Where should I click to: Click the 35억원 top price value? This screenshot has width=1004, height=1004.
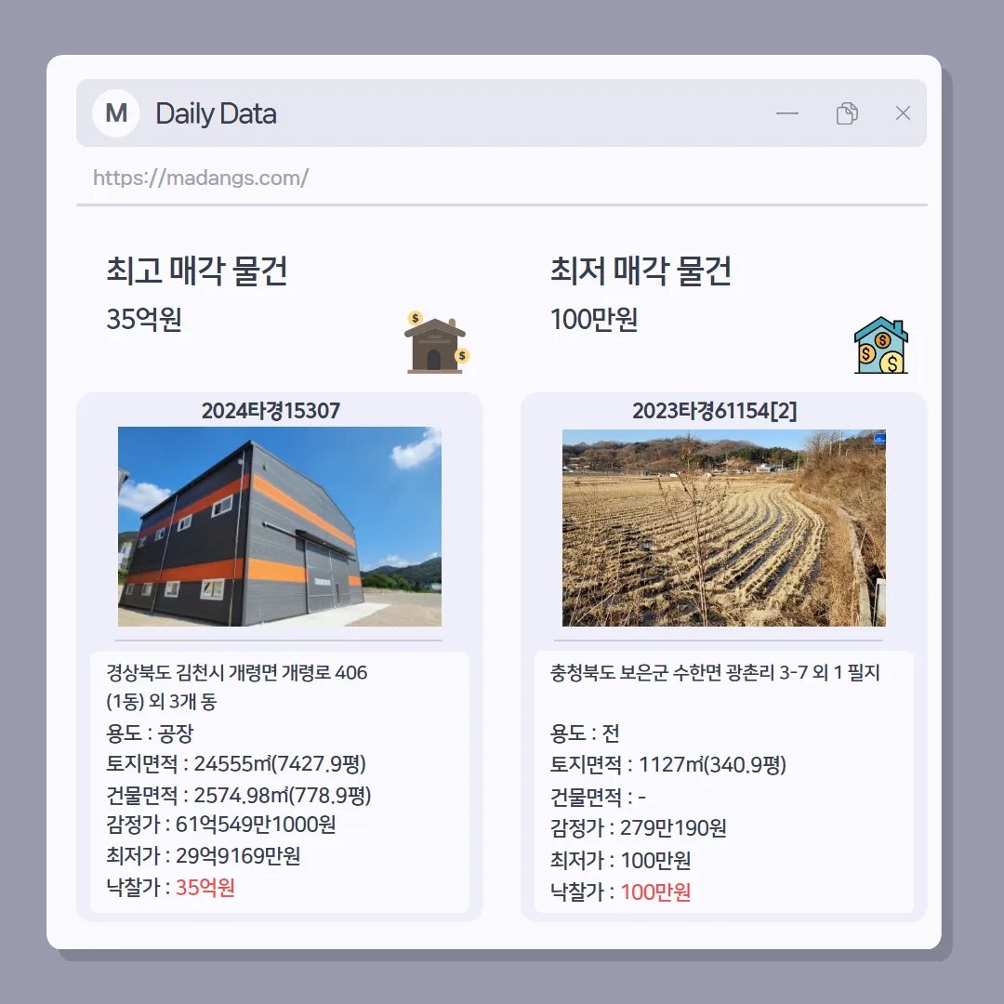coord(144,319)
